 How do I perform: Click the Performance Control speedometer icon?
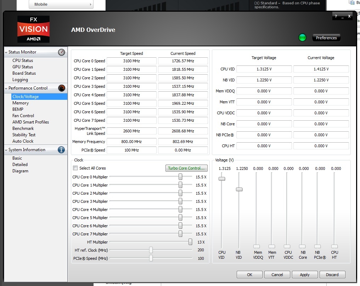62,88
